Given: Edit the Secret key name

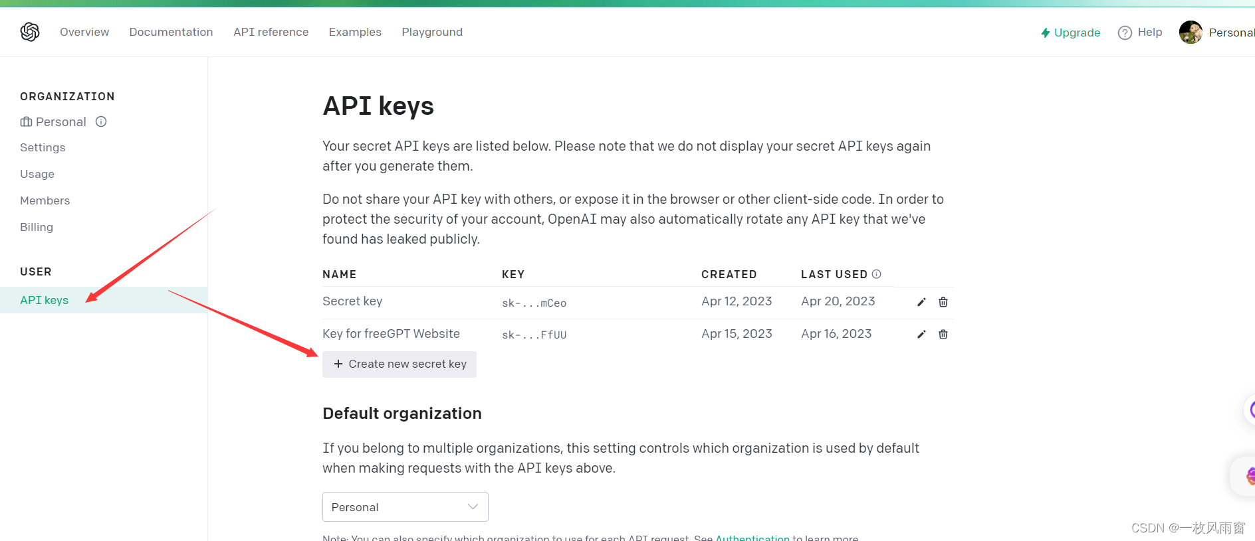Looking at the screenshot, I should coord(921,302).
